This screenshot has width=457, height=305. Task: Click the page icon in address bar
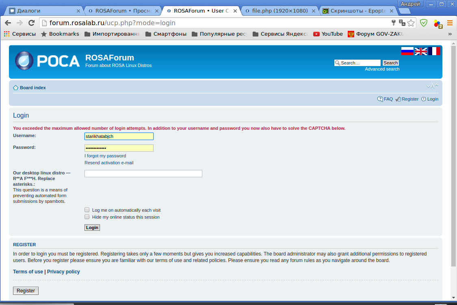(44, 23)
